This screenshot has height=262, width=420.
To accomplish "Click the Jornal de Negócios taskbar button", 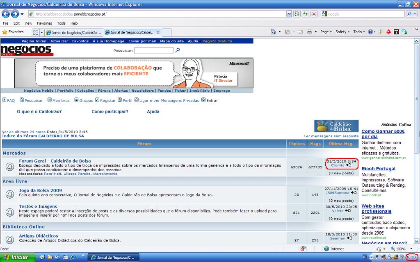I will 113,257.
